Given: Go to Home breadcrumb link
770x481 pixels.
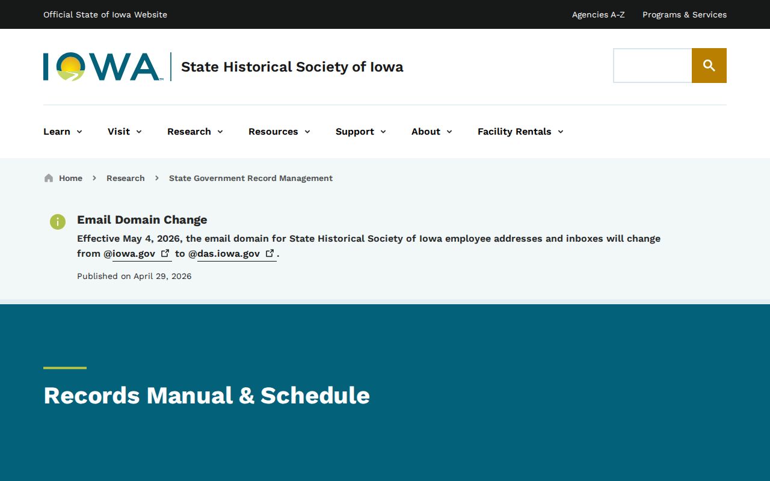Looking at the screenshot, I should 70,178.
